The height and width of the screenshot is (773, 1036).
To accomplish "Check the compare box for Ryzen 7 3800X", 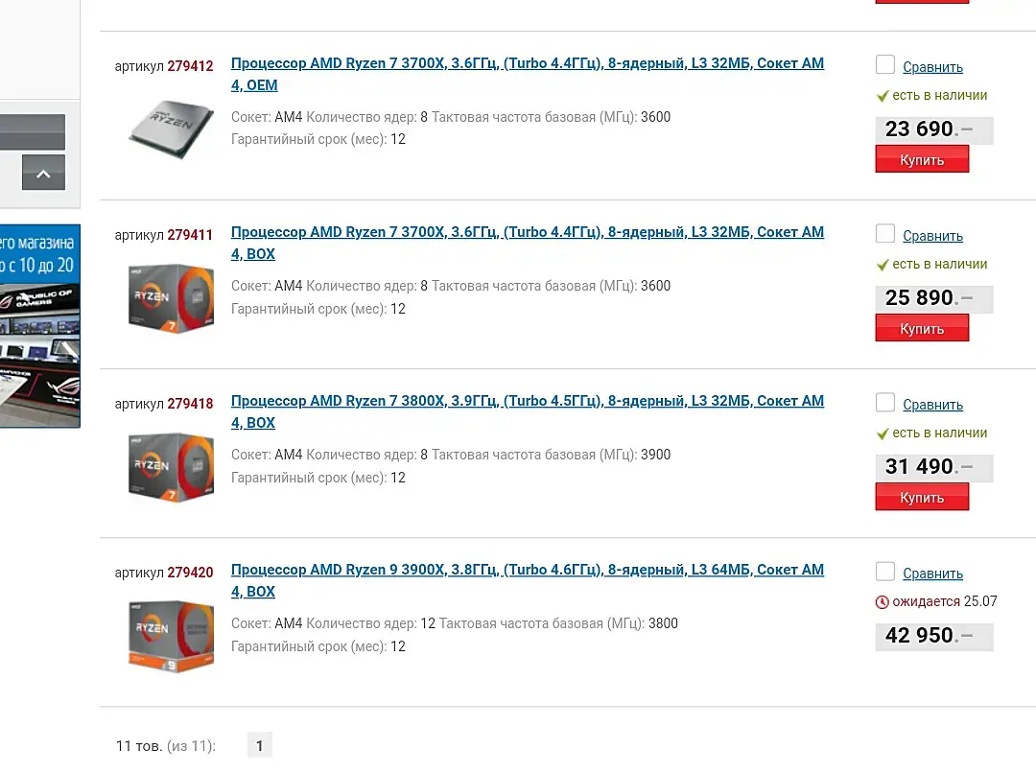I will tap(884, 403).
